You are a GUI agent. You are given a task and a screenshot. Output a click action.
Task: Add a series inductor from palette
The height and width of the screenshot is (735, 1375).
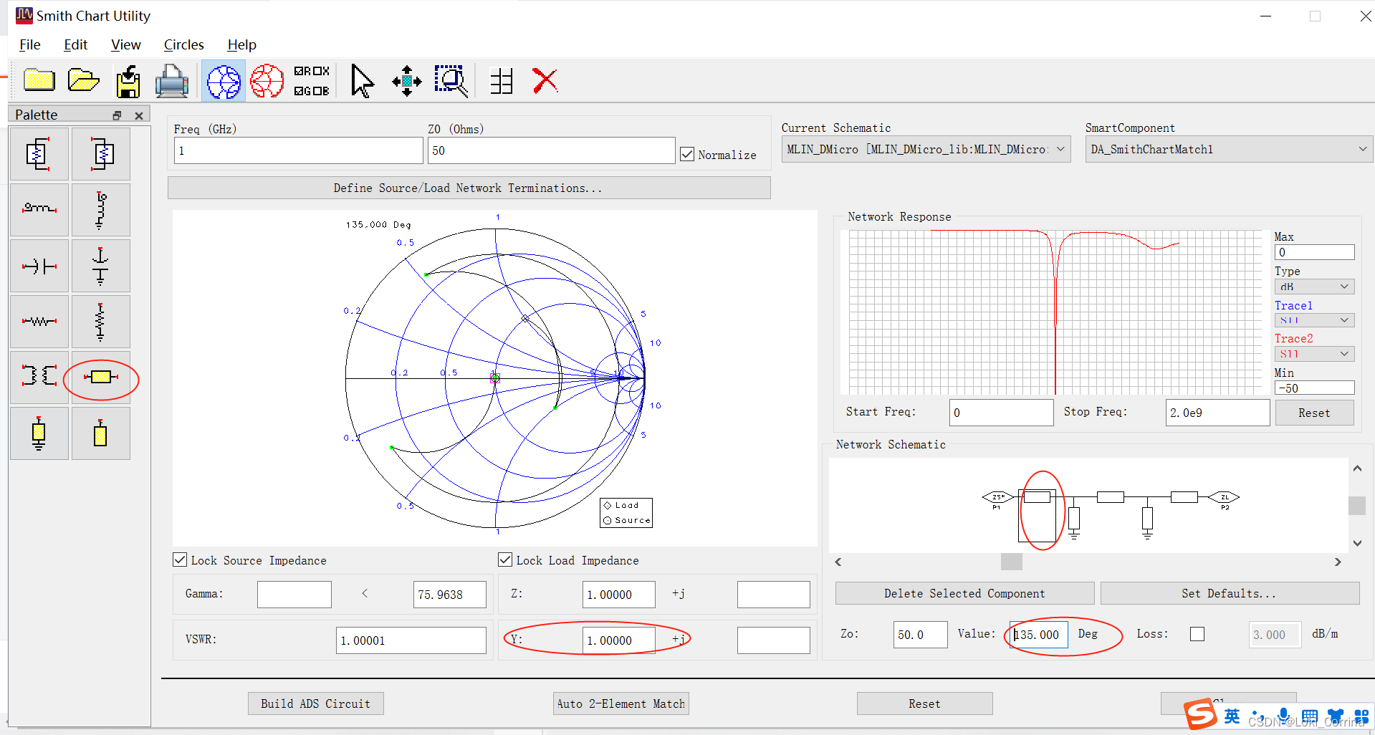pyautogui.click(x=39, y=210)
